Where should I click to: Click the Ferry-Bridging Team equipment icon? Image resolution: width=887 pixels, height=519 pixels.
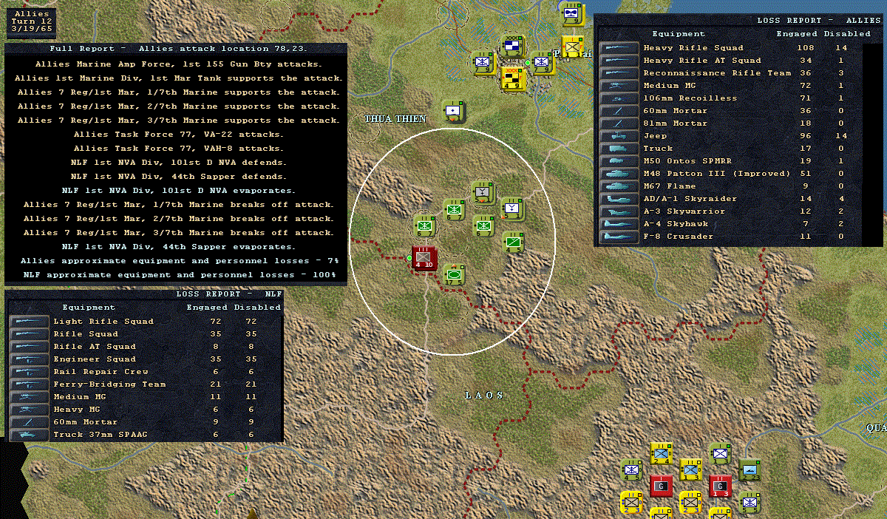(x=28, y=384)
